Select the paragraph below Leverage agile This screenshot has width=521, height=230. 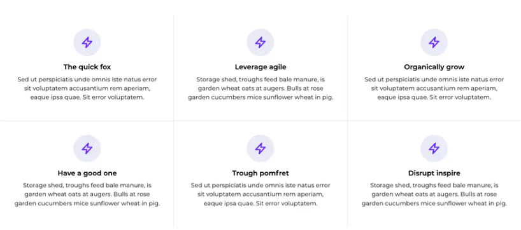pos(260,88)
